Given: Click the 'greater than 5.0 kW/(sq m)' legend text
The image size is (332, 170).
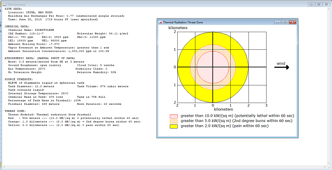Looking at the screenshot, I should (x=237, y=121).
